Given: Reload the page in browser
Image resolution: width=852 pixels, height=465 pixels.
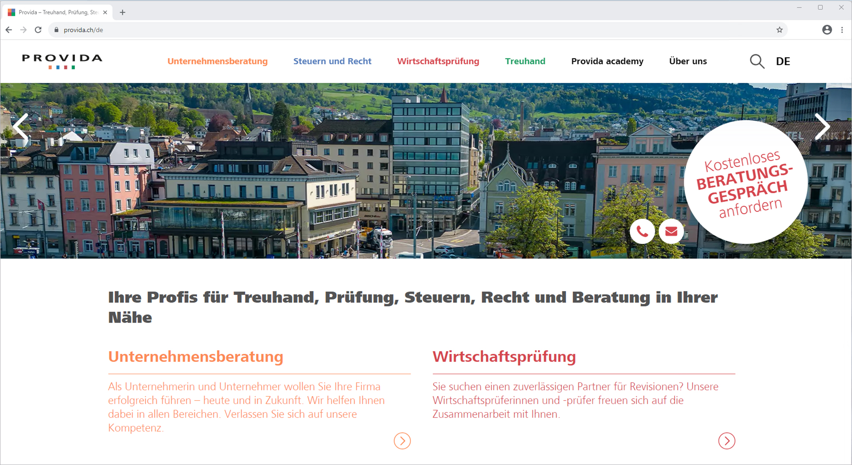Looking at the screenshot, I should [x=38, y=30].
